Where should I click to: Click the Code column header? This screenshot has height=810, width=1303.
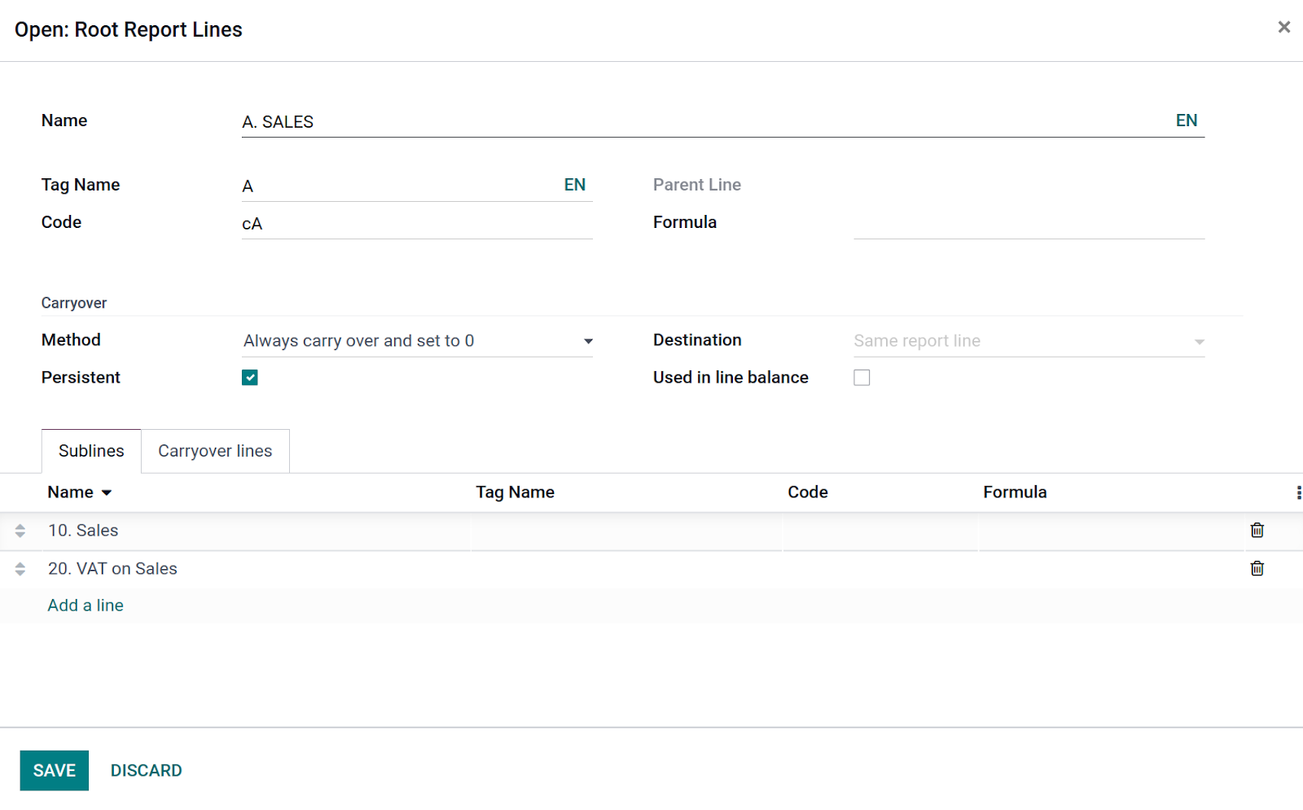[808, 493]
